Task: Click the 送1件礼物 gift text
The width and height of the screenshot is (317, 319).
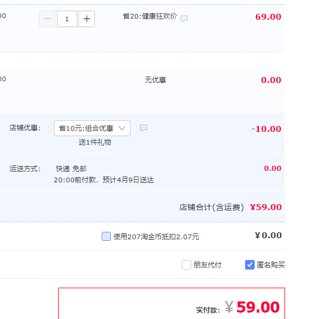Action: coord(95,142)
